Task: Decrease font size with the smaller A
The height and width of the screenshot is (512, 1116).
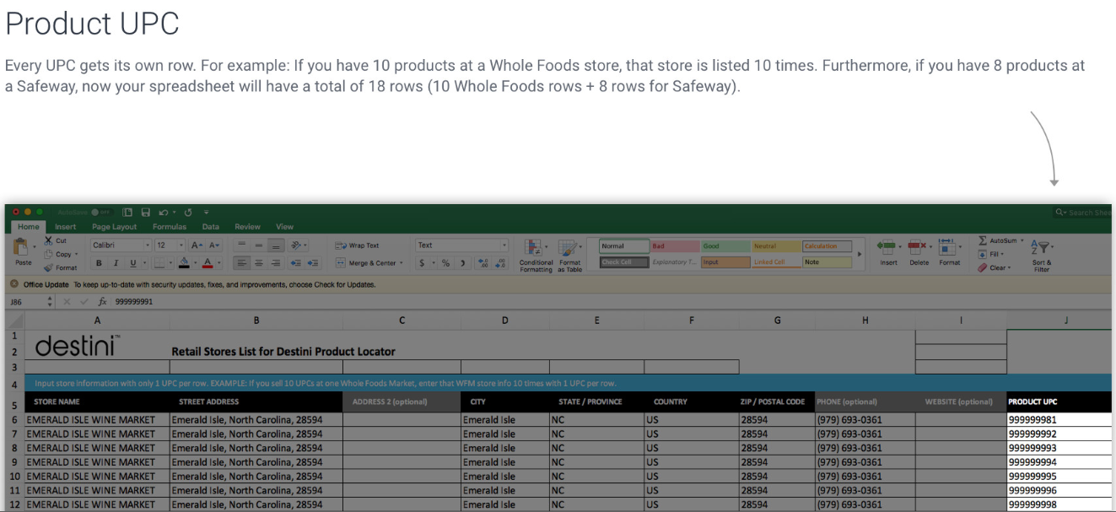Action: [214, 245]
